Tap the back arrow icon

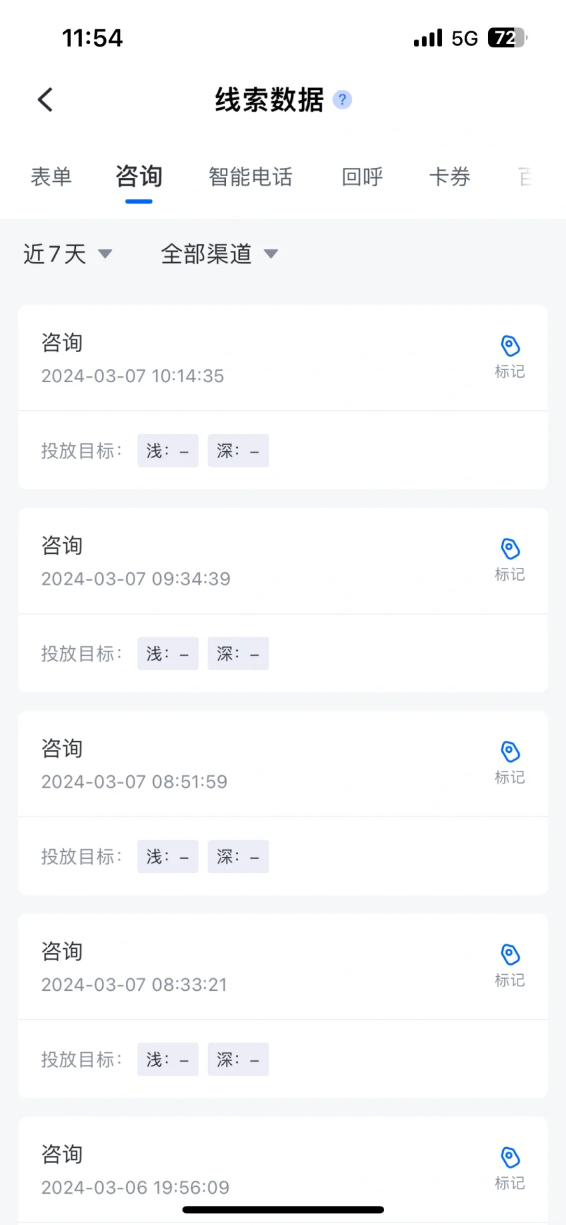coord(45,100)
